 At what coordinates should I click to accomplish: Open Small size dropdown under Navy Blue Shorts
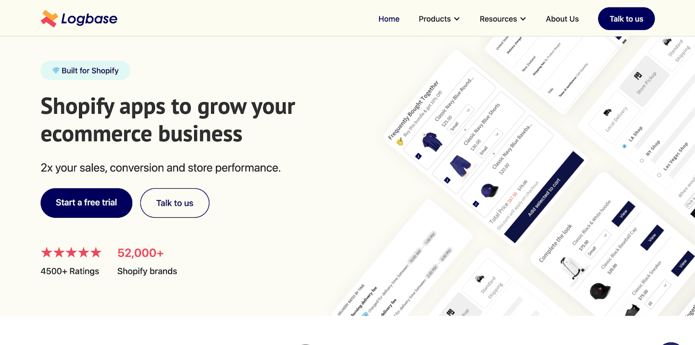tap(490, 144)
